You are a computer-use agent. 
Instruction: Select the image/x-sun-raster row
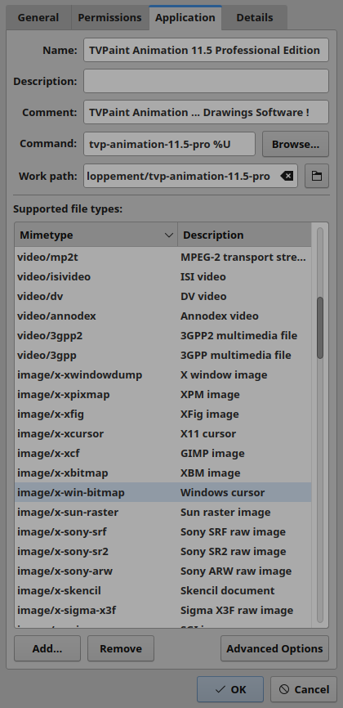(163, 513)
